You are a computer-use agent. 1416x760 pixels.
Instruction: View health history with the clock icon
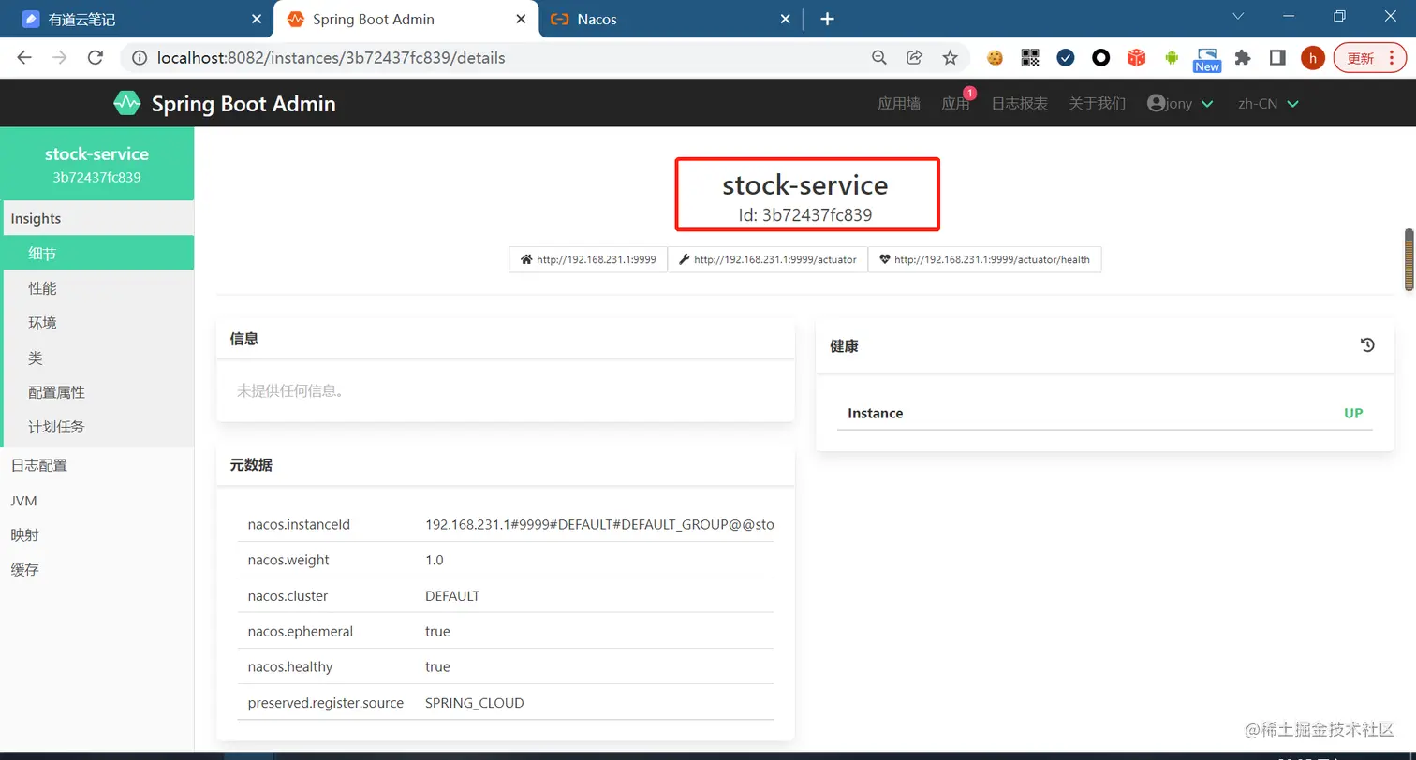point(1367,345)
